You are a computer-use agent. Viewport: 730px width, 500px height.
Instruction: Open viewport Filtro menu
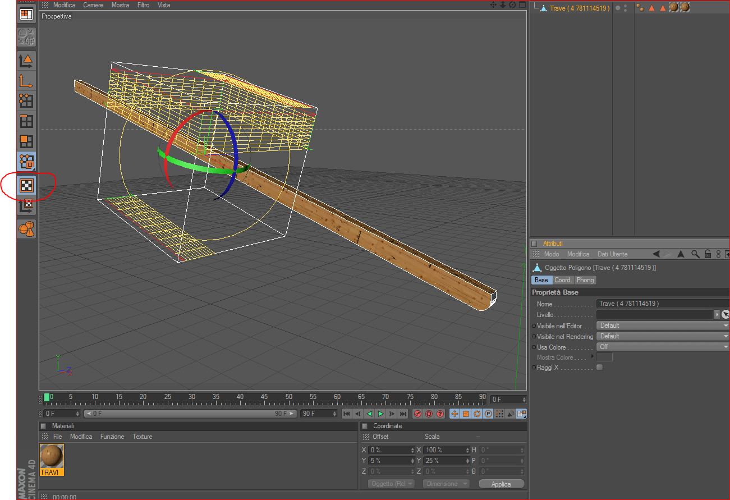click(143, 4)
